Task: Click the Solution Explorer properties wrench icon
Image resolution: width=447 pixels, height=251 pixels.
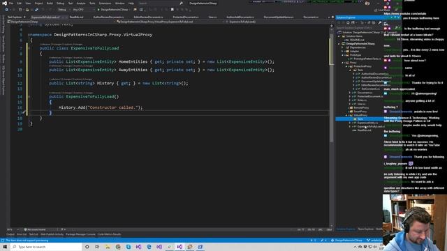Action: 379,23
